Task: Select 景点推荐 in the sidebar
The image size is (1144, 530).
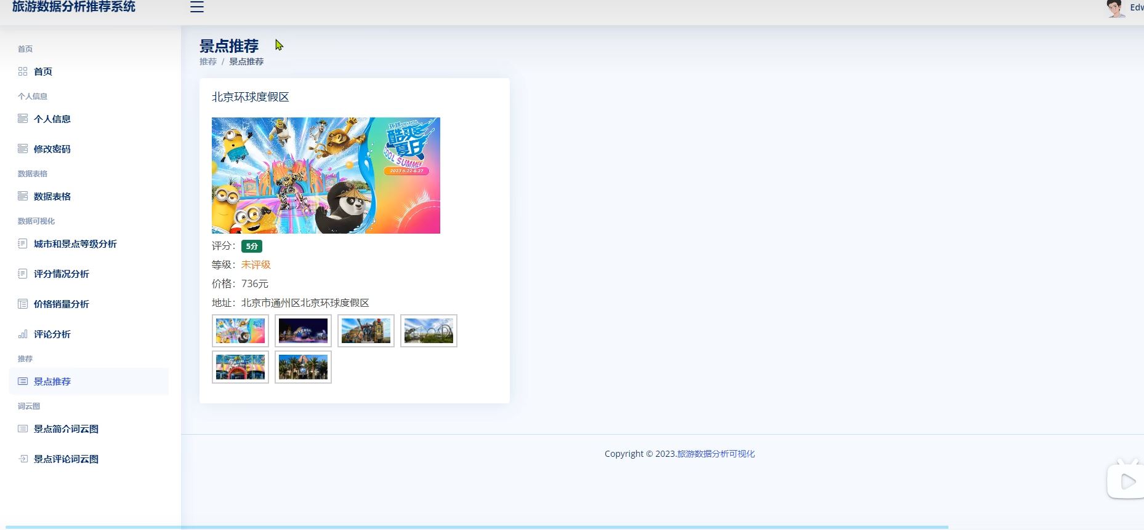Action: [89, 381]
